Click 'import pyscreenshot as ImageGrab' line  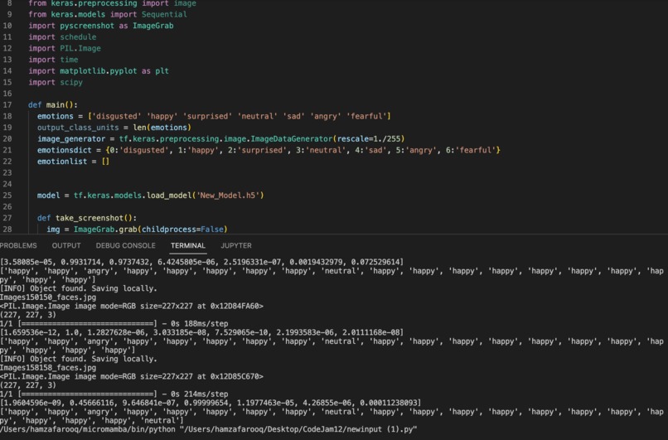tap(101, 26)
